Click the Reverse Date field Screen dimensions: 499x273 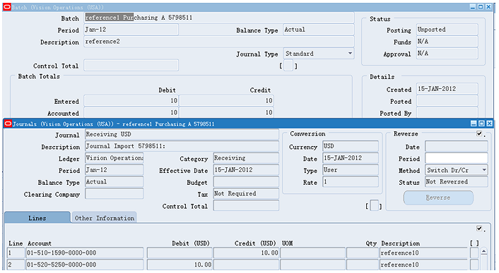pos(457,146)
